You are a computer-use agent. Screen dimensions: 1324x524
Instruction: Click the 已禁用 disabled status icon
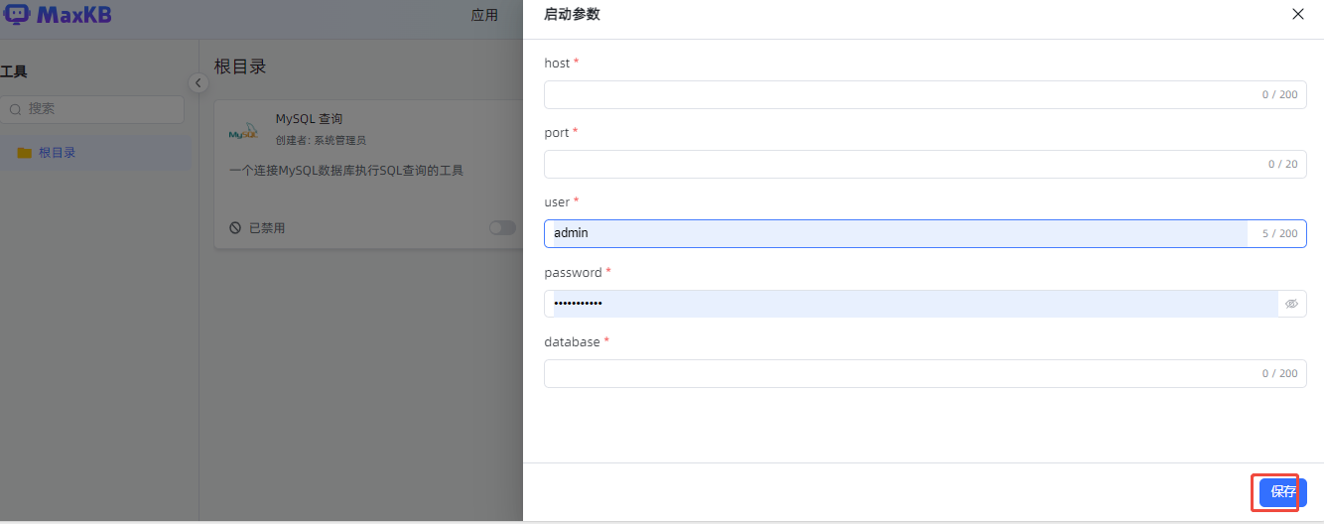(x=235, y=228)
